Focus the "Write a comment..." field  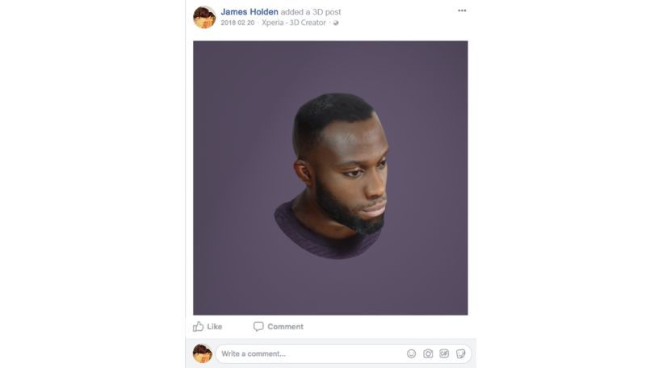click(x=307, y=353)
